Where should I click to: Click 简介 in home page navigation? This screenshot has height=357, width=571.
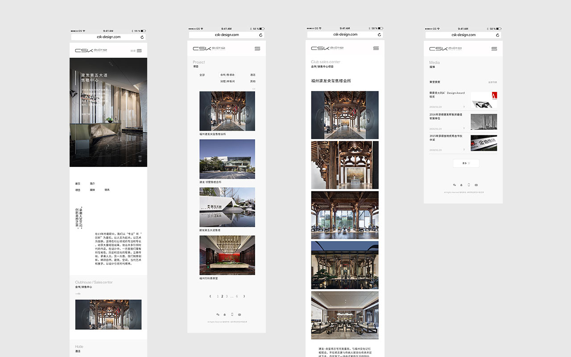(92, 183)
